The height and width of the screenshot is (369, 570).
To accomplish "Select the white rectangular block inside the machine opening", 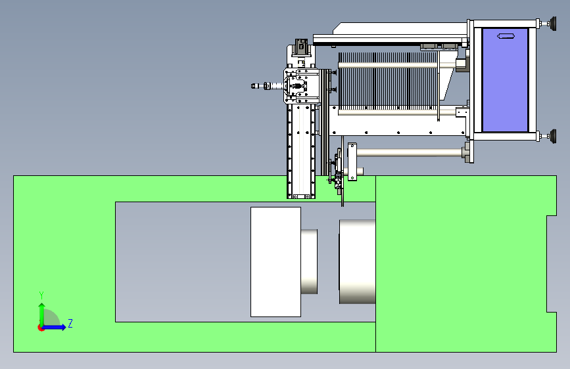I will 275,262.
